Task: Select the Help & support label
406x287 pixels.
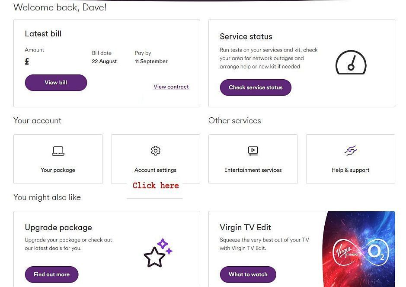Action: click(x=351, y=170)
